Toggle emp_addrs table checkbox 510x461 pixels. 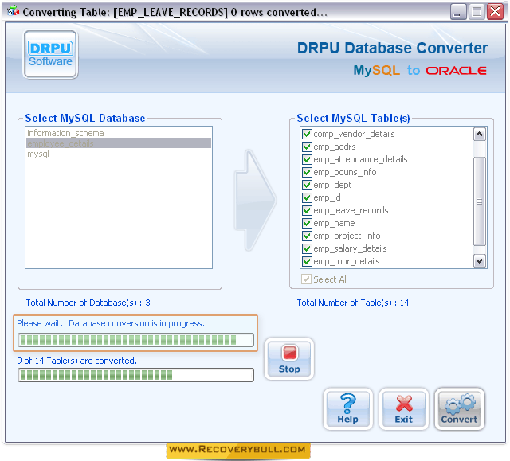pos(307,147)
